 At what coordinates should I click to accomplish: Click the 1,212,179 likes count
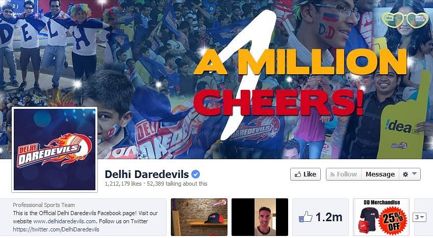pos(123,184)
